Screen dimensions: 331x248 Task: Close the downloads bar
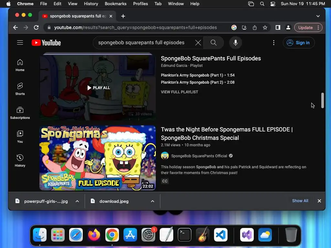(x=319, y=201)
